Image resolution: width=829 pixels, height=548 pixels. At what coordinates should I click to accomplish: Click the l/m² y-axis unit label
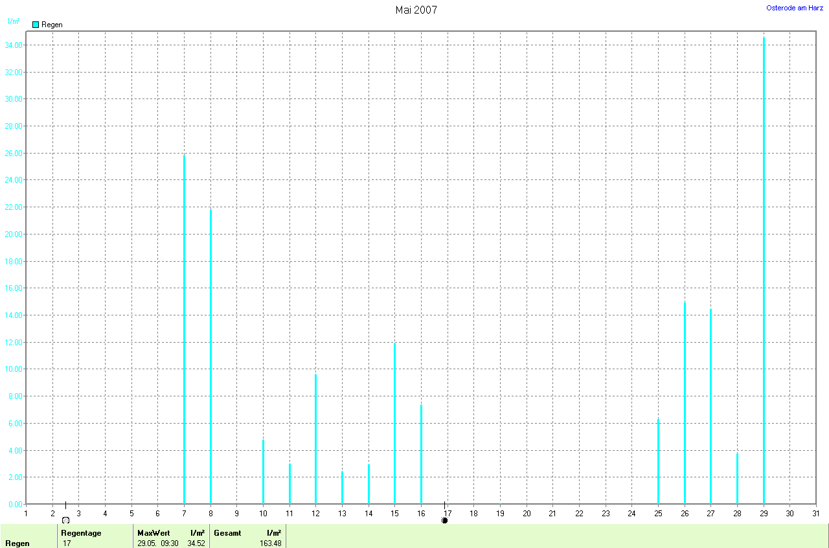coord(13,21)
